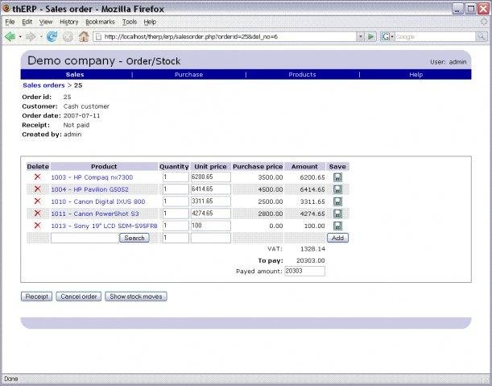Open the Tools menu
492x386 pixels.
click(x=130, y=22)
